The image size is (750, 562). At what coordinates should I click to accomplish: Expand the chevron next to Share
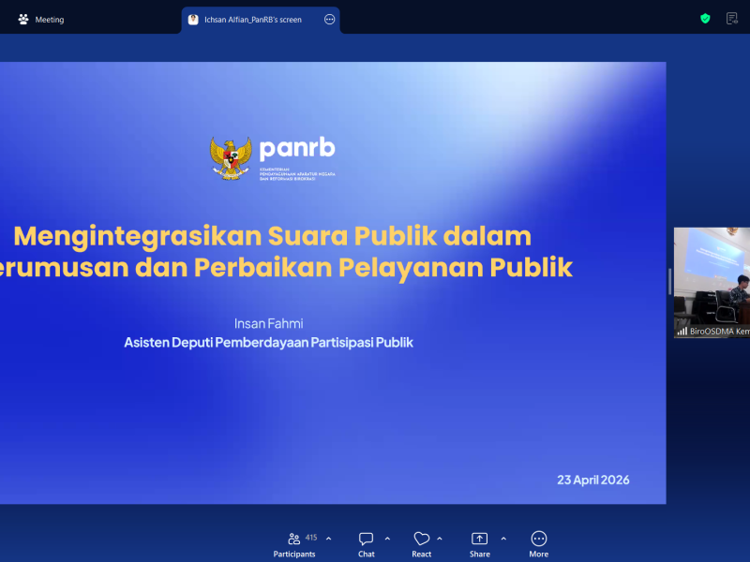click(x=503, y=539)
